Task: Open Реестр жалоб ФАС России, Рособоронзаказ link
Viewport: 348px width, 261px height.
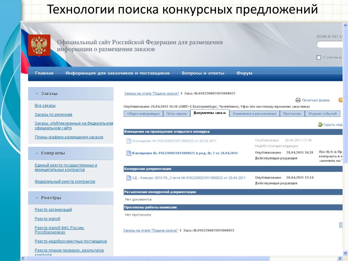Action: click(x=59, y=230)
